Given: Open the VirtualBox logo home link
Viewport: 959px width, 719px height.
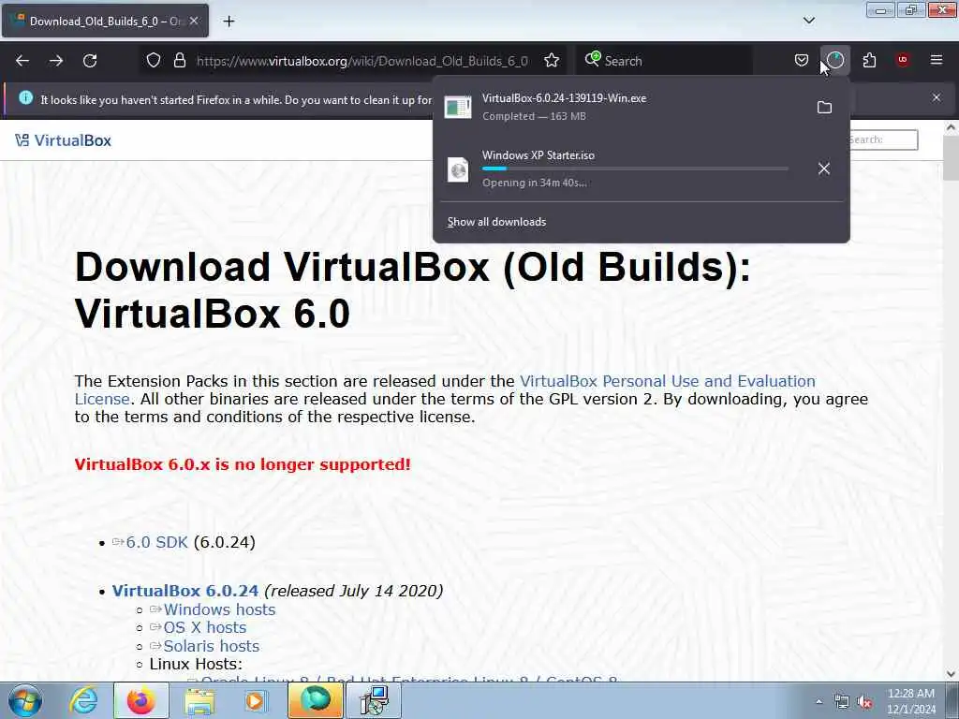Looking at the screenshot, I should [x=63, y=140].
